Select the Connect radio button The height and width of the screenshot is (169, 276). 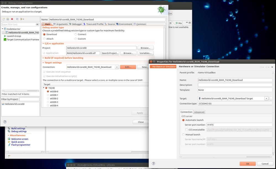[x=76, y=34]
